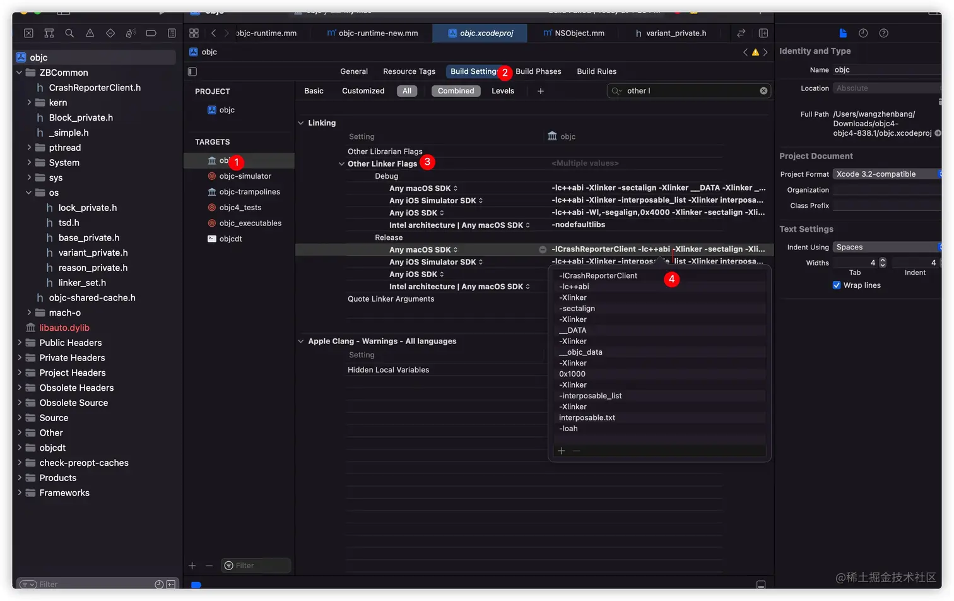Switch to NSObject.mm editor tab

(573, 33)
